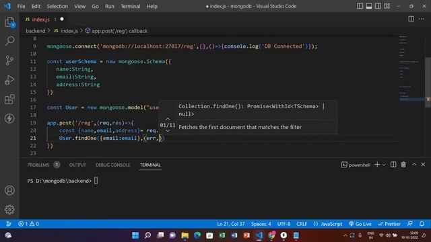Open taskbar Search icon
This screenshot has height=242, width=431.
click(x=147, y=235)
